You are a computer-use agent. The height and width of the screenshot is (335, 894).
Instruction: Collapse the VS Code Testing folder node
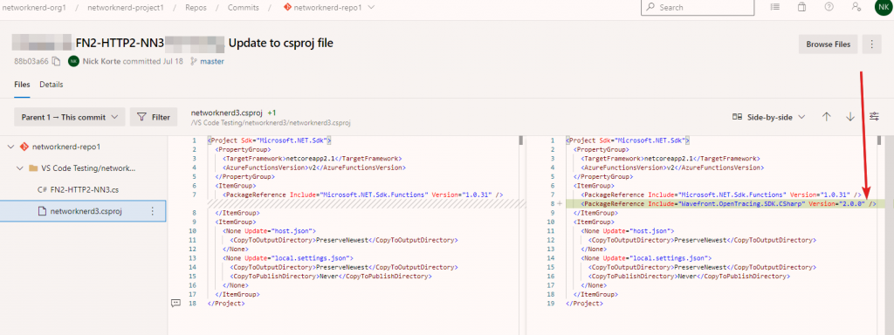[x=20, y=168]
